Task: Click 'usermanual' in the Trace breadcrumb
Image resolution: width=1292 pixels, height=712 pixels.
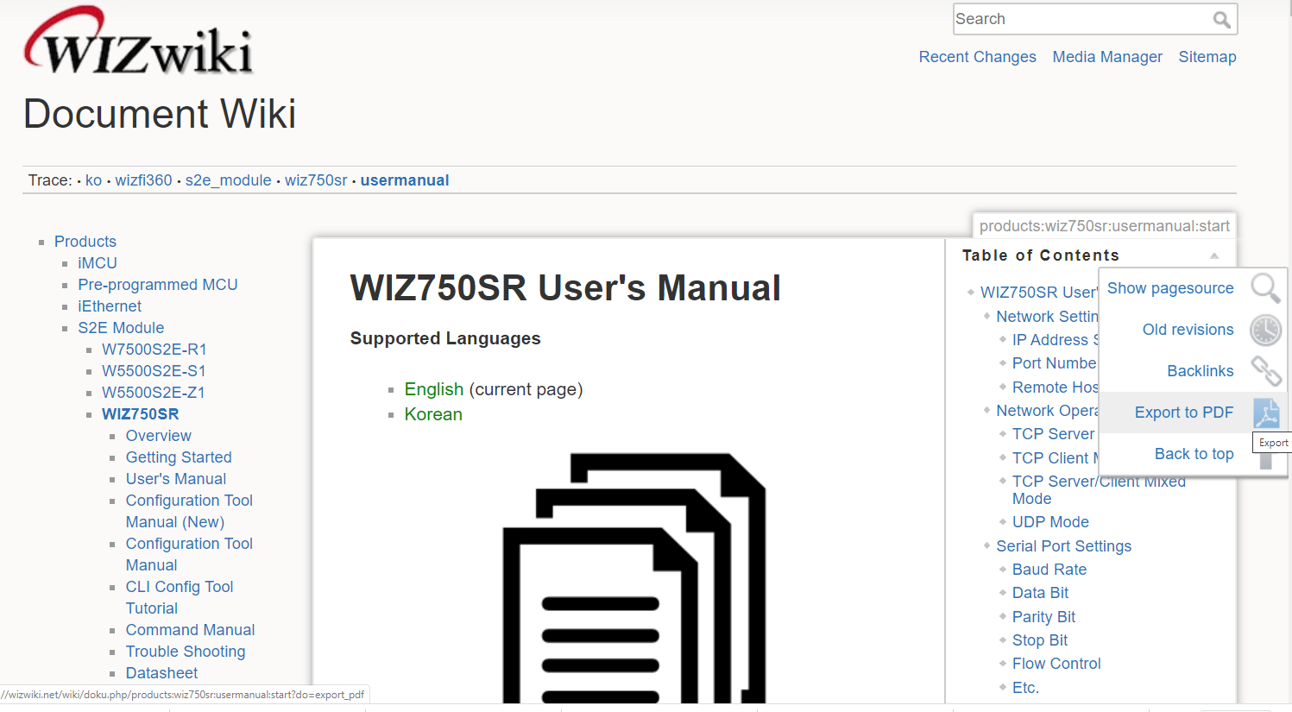Action: [405, 180]
